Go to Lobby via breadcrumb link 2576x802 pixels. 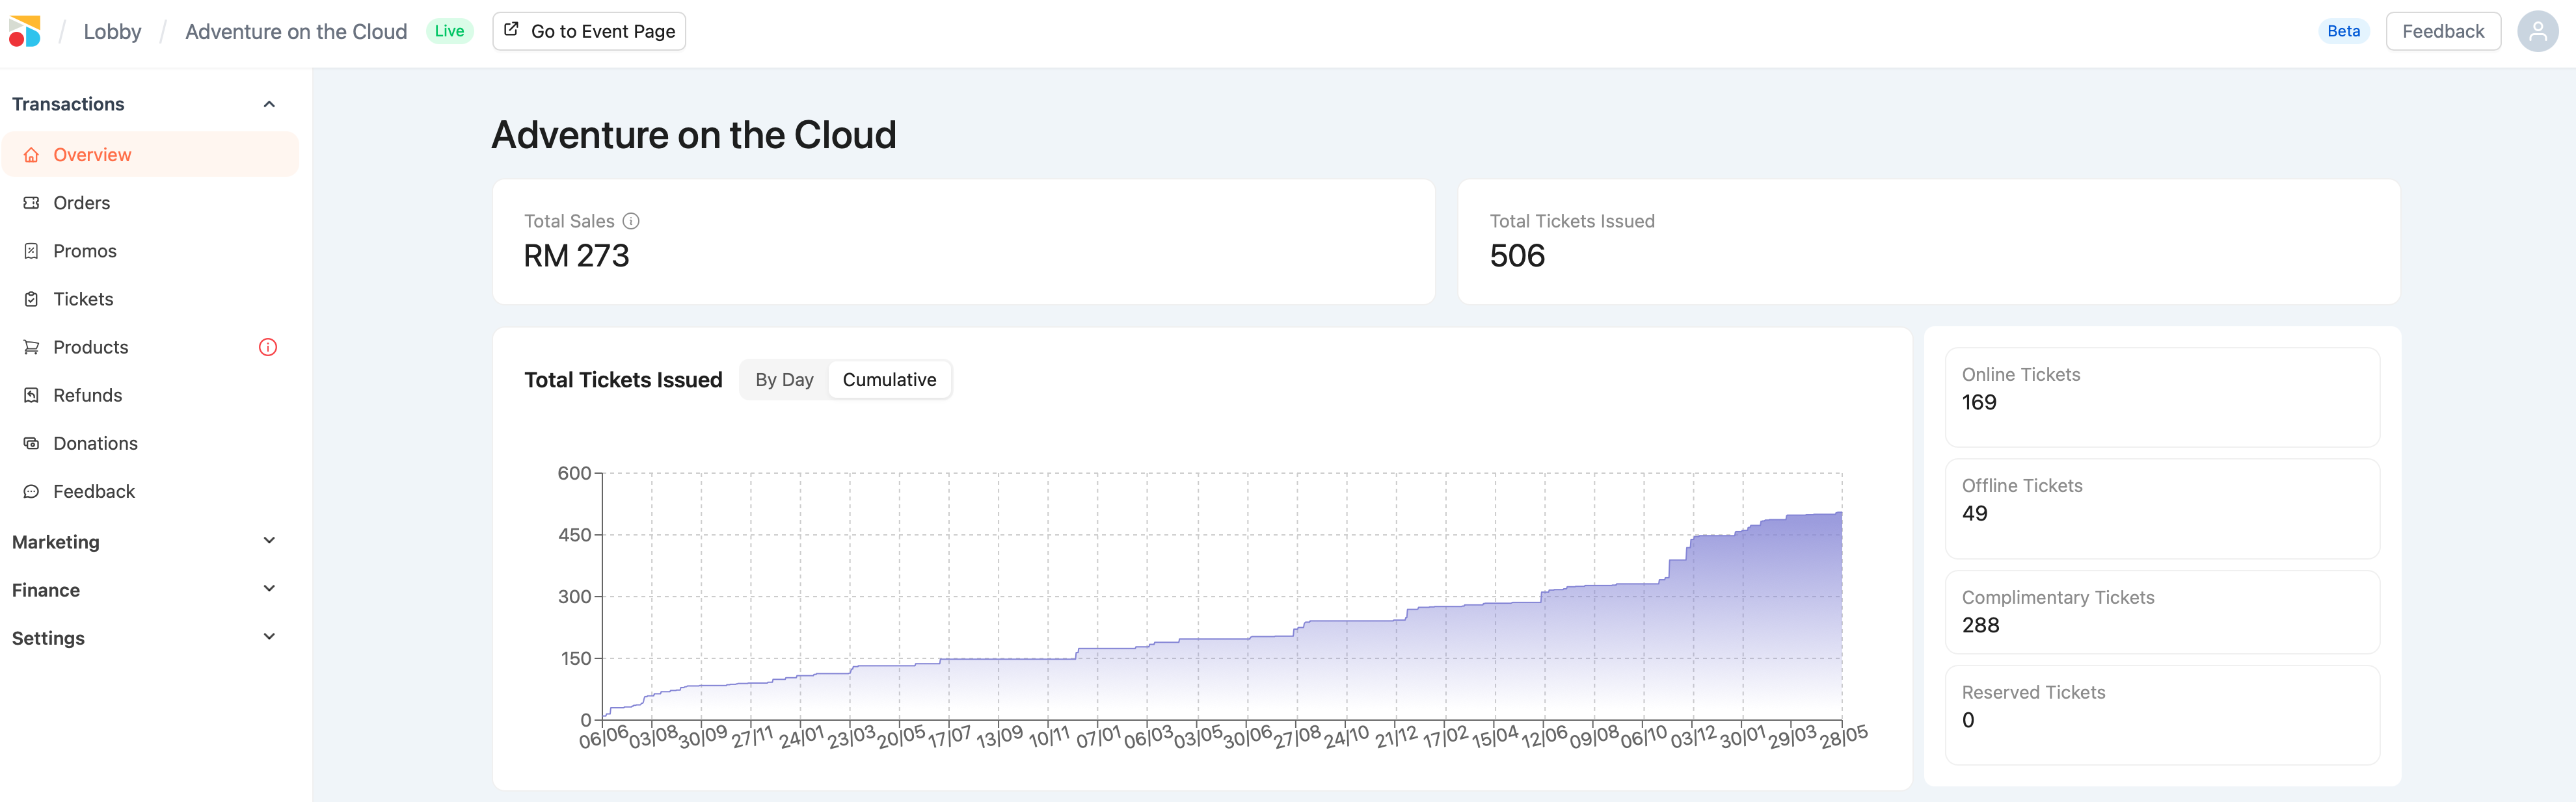click(112, 31)
